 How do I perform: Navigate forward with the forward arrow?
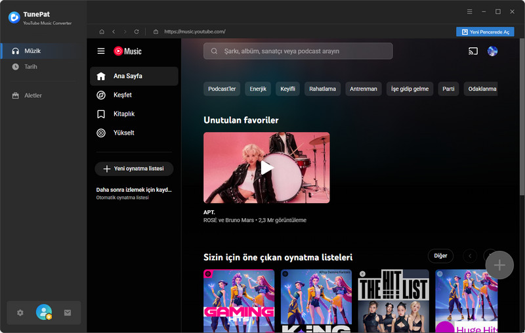click(x=125, y=32)
